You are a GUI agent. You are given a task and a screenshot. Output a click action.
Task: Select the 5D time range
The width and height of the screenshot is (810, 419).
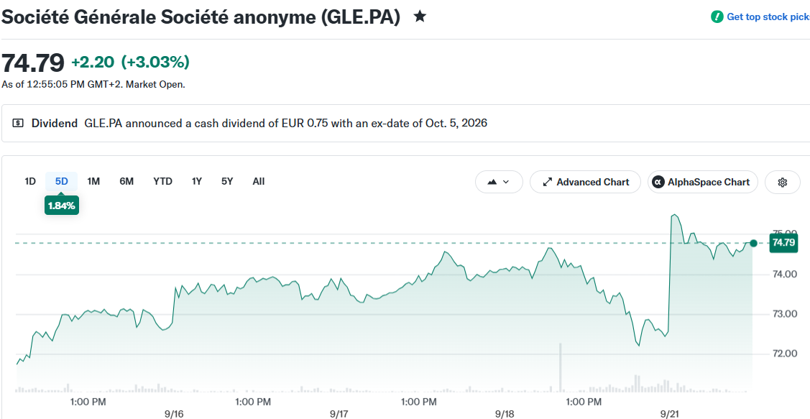click(x=62, y=181)
